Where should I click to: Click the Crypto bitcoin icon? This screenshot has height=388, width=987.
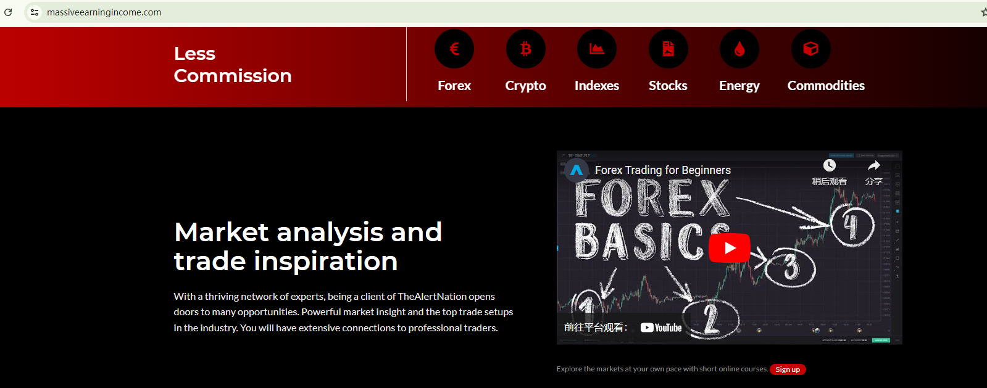pyautogui.click(x=526, y=49)
